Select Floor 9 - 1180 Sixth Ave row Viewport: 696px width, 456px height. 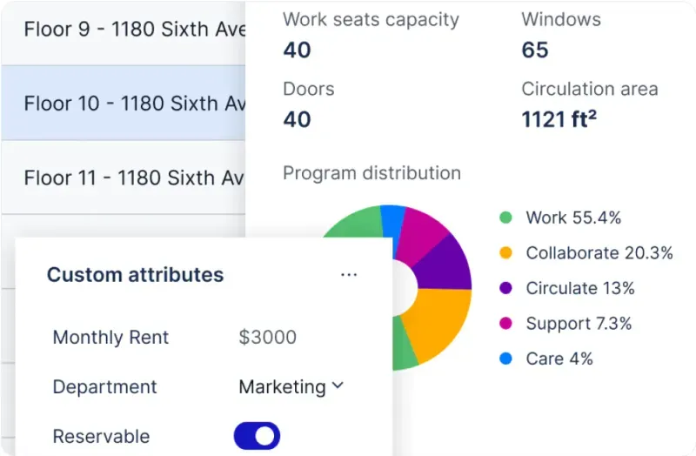pyautogui.click(x=123, y=29)
